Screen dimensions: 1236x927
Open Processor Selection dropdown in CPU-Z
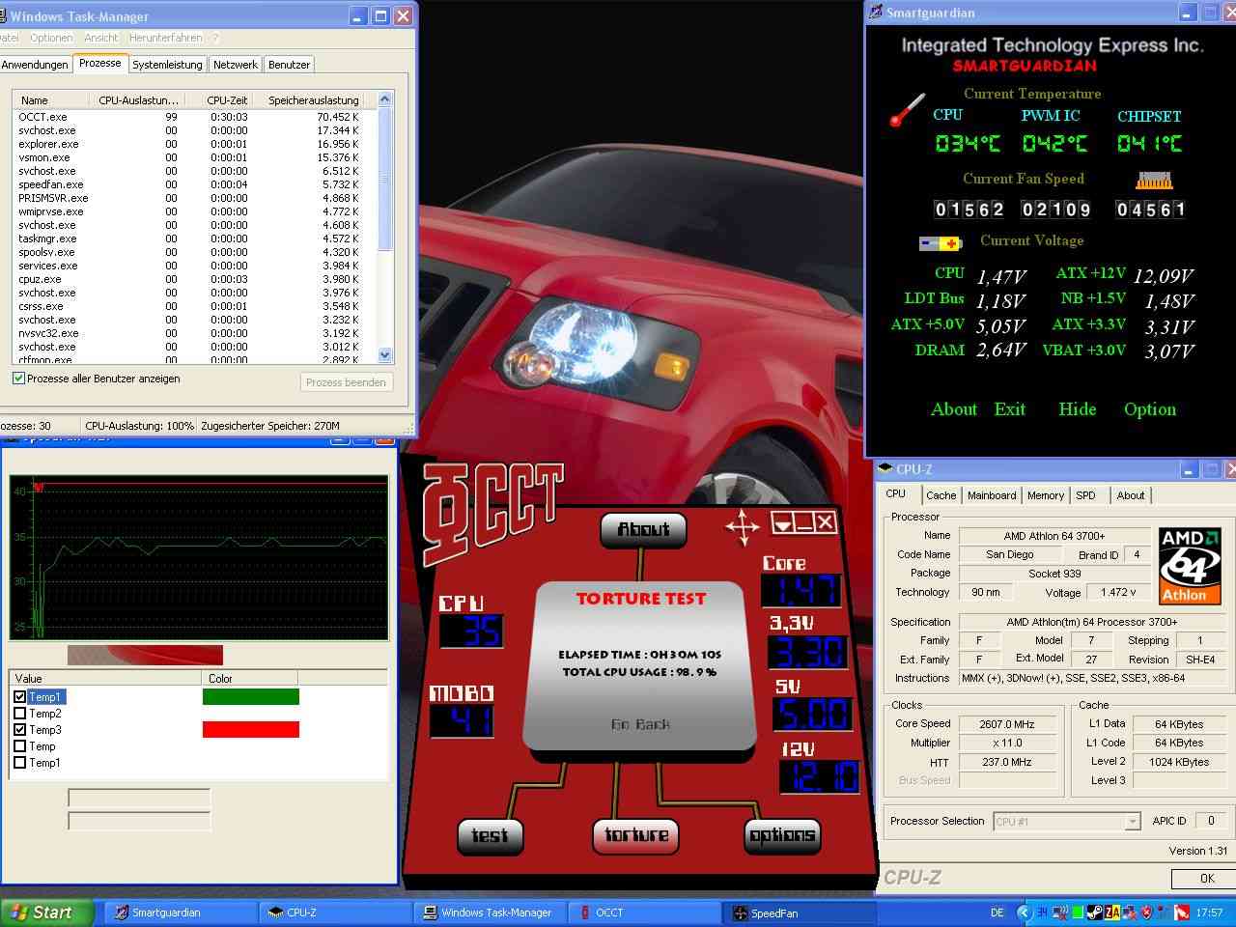click(1133, 822)
